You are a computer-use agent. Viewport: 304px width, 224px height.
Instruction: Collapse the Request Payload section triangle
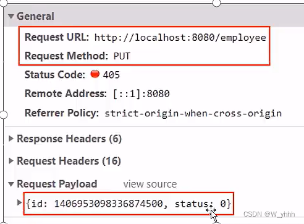11,184
